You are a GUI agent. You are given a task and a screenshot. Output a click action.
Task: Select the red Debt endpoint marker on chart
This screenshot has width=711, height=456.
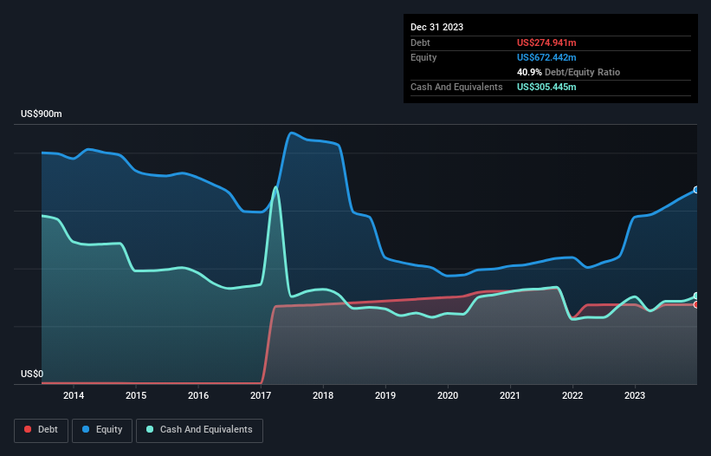coord(696,304)
